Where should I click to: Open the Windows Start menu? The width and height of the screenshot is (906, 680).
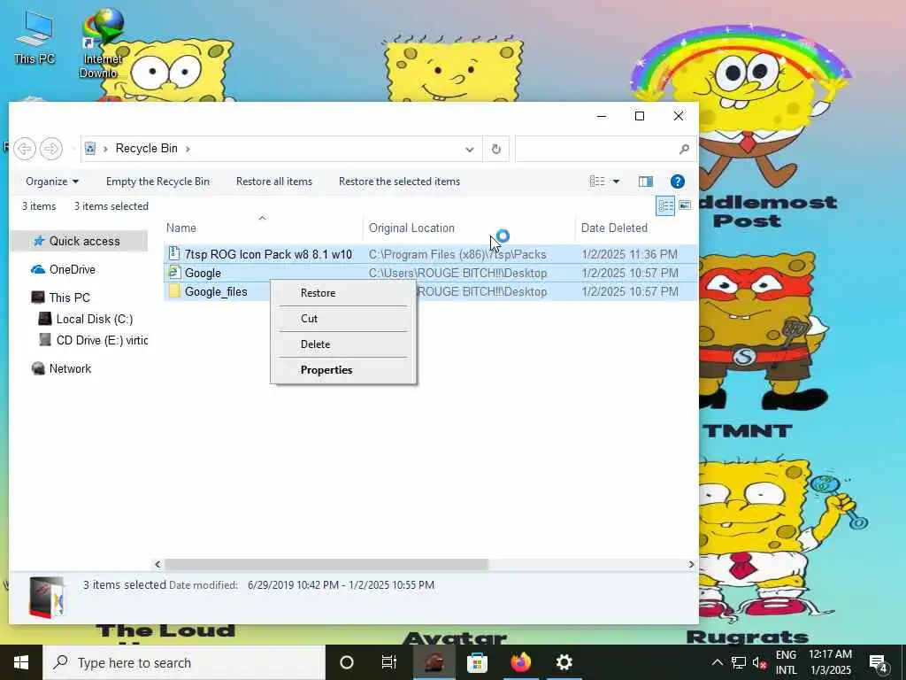[21, 662]
